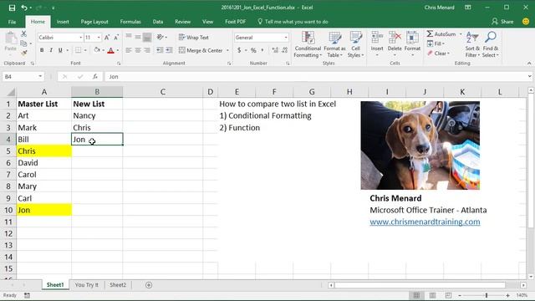Open the Sheet2 sheet tab
Viewport: 535px width, 301px height.
point(118,285)
